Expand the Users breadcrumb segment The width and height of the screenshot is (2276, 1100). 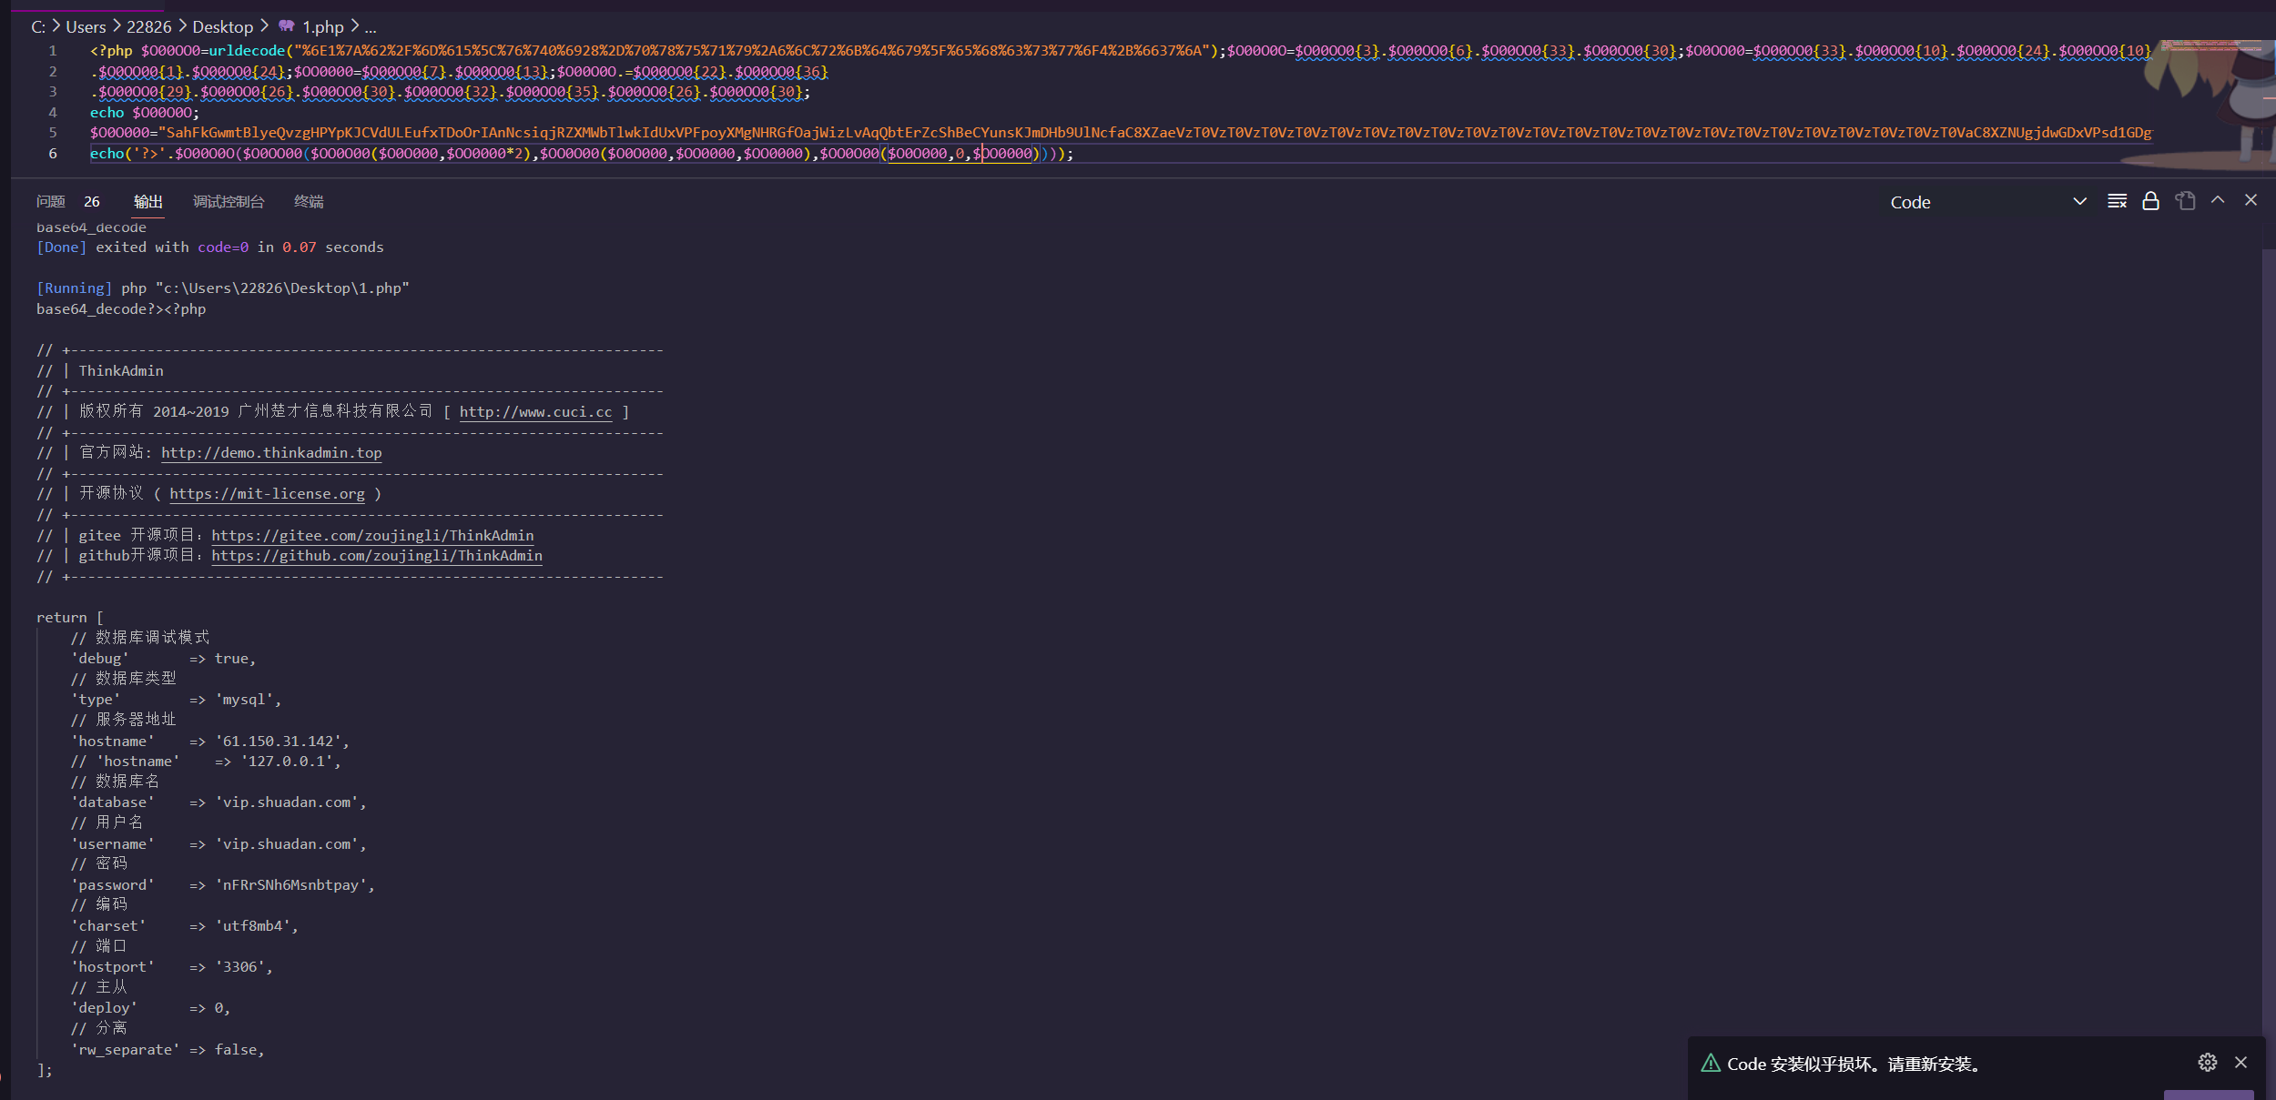click(x=86, y=27)
